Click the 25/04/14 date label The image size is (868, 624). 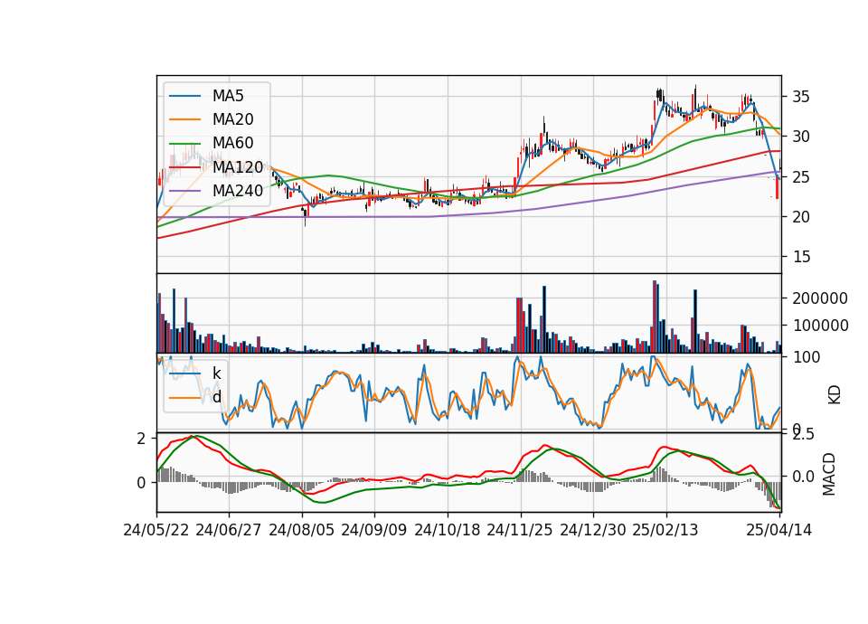tap(778, 530)
